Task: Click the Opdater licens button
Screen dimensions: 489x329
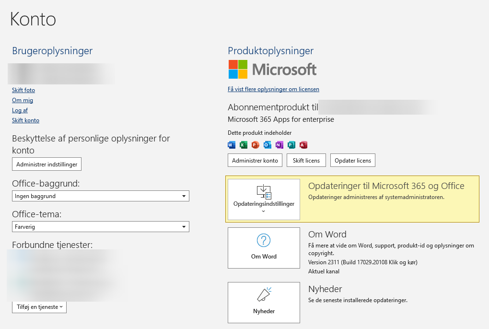Action: 353,160
